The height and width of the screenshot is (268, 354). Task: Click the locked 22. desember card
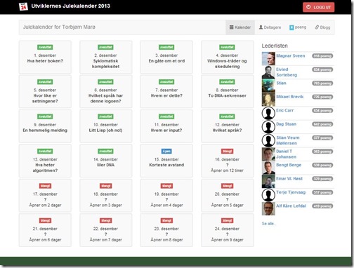coord(105,230)
